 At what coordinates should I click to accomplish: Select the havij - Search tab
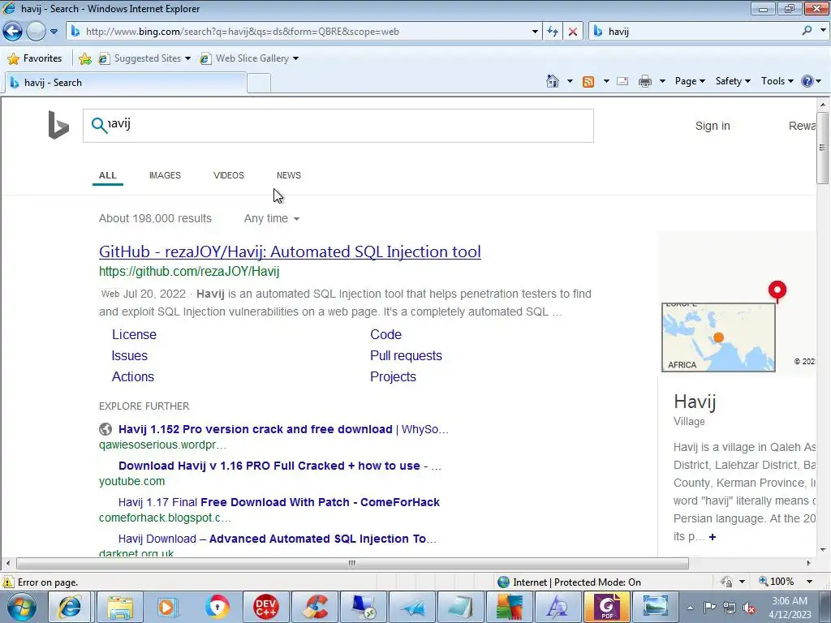point(125,83)
